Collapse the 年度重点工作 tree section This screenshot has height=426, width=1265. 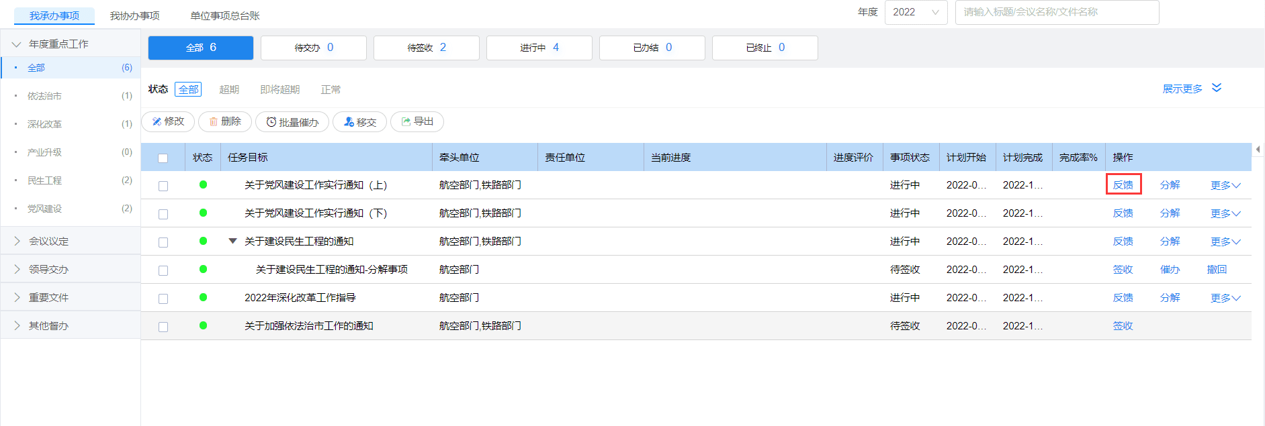17,44
